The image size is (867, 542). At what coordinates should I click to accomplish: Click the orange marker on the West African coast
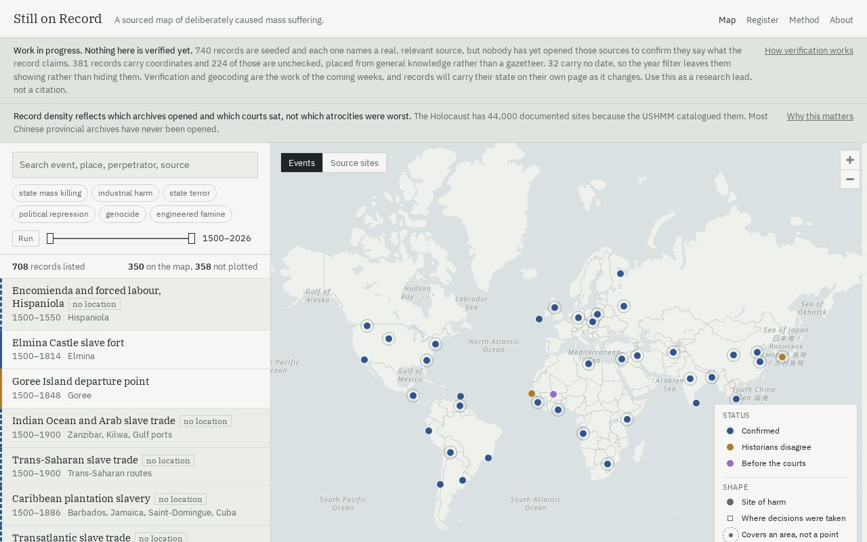coord(532,394)
